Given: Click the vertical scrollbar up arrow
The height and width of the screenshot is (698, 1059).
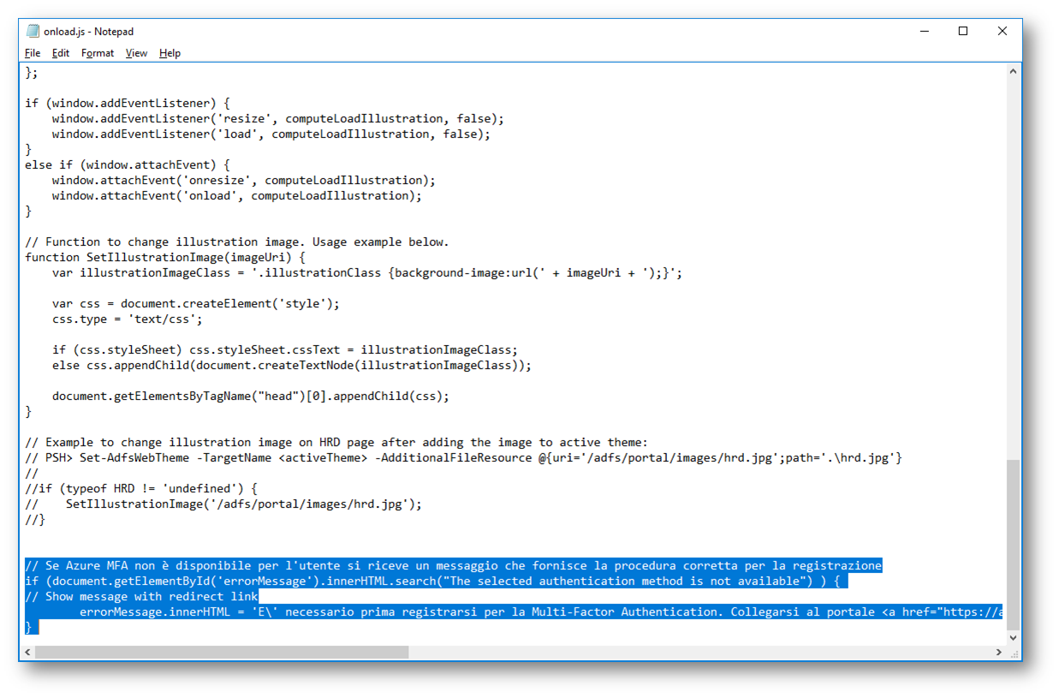Looking at the screenshot, I should coord(1014,71).
